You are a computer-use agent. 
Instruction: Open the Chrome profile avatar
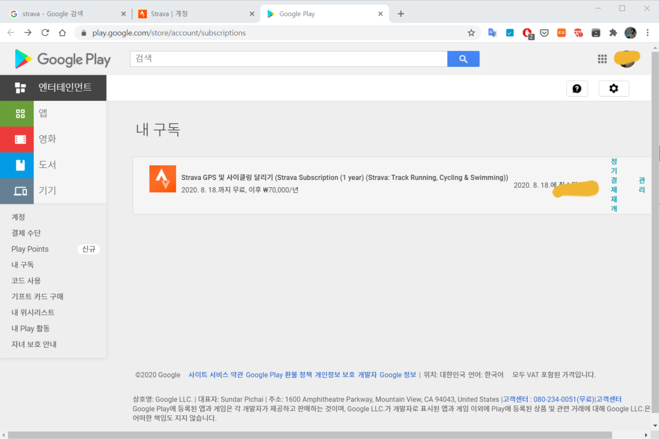tap(630, 33)
